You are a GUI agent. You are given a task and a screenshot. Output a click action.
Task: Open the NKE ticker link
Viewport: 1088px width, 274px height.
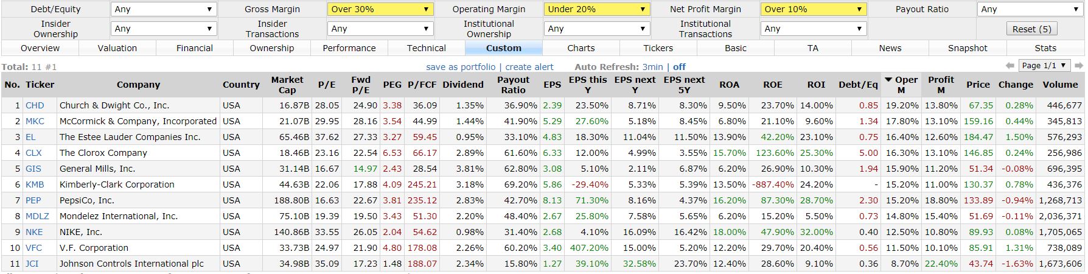click(33, 232)
